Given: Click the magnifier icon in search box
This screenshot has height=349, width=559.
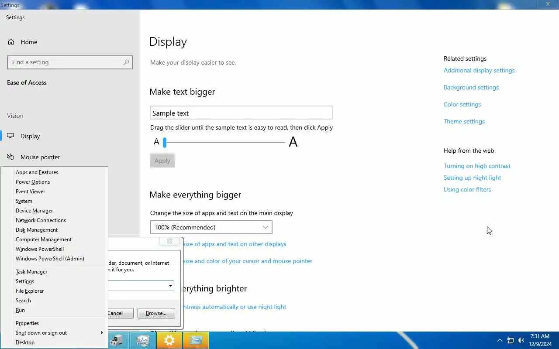Looking at the screenshot, I should point(126,62).
